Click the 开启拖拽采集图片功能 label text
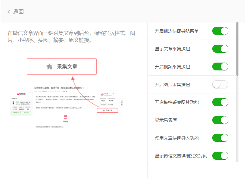This screenshot has width=246, height=179. (177, 102)
